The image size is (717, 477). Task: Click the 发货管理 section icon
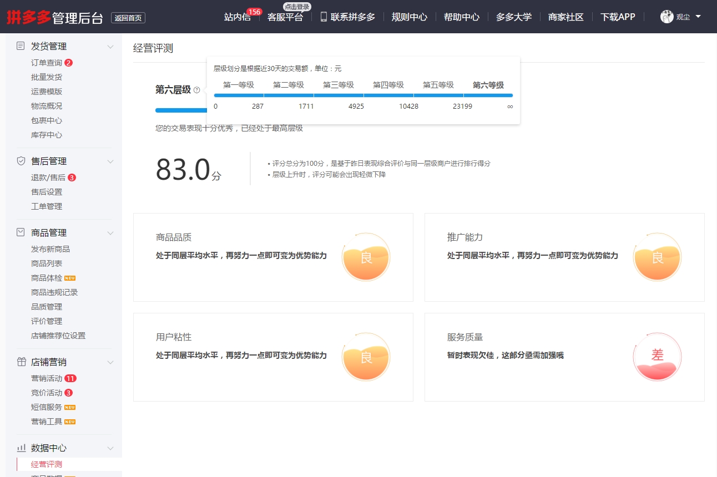click(21, 46)
